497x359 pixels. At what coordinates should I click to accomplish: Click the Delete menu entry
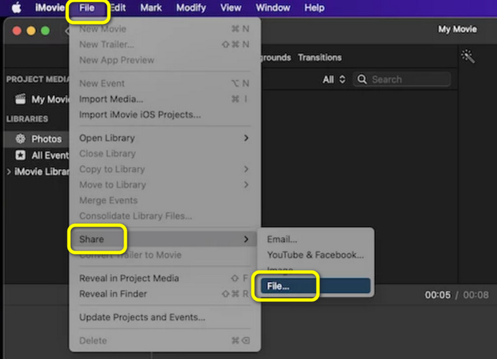point(165,340)
